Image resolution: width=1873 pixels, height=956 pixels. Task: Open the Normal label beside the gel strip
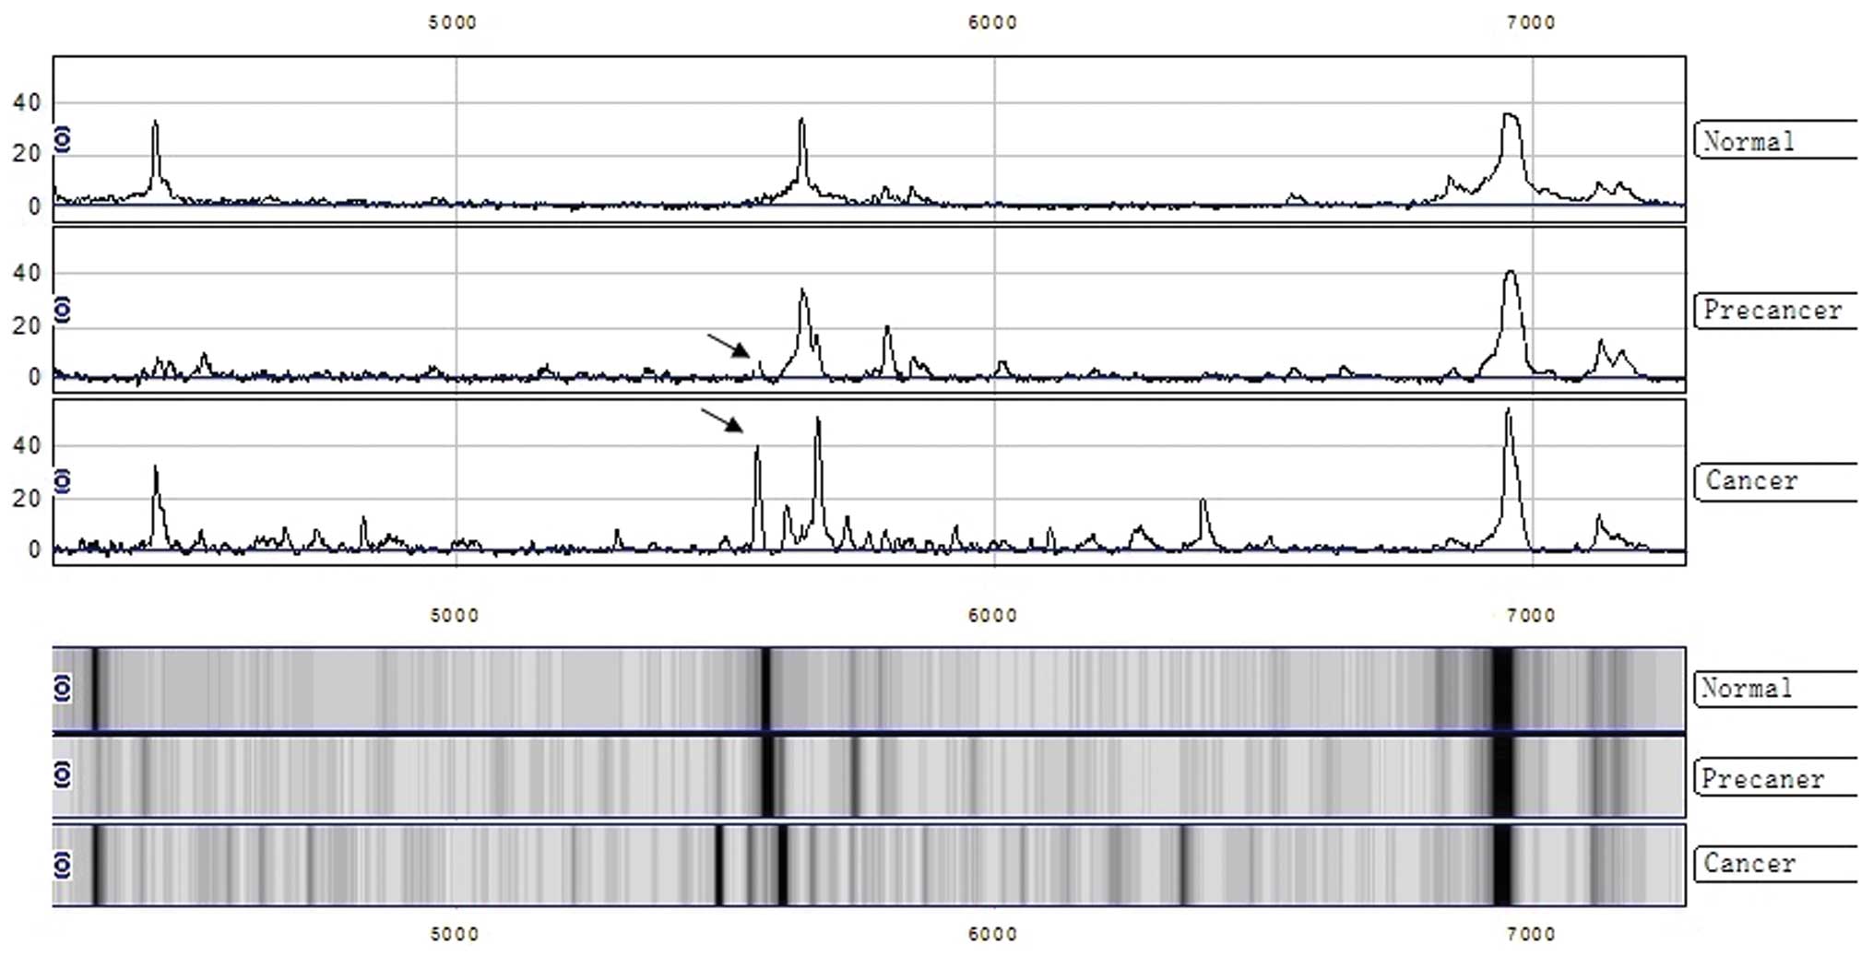(x=1747, y=689)
